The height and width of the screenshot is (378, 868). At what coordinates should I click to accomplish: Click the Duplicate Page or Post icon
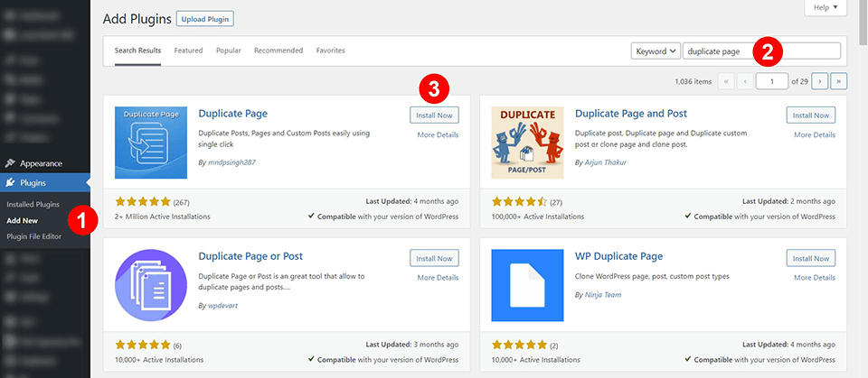tap(151, 286)
